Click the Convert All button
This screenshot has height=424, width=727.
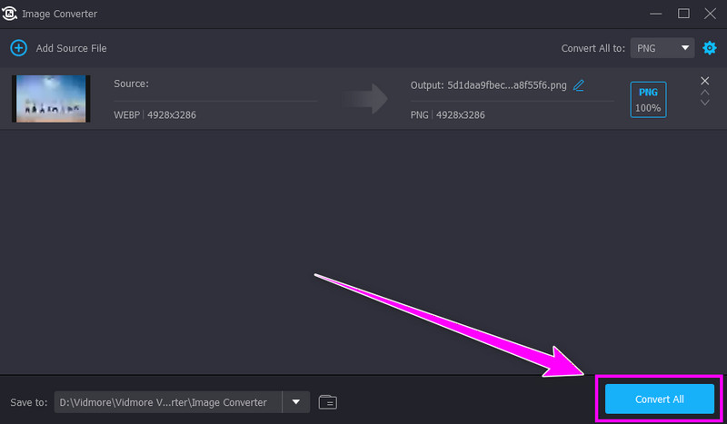tap(659, 399)
